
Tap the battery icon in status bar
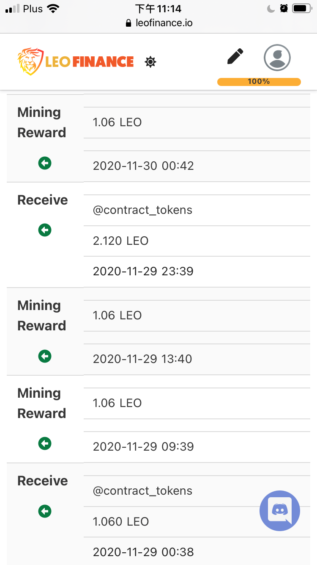[x=302, y=8]
